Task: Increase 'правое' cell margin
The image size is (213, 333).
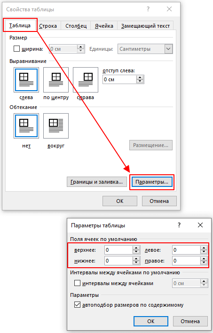Action: coord(204,259)
